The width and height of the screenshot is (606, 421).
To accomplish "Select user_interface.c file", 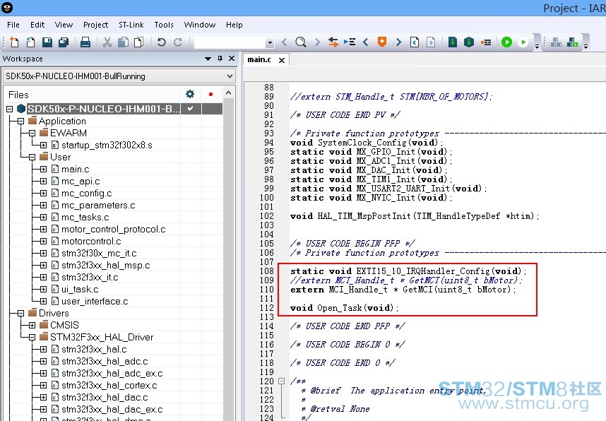I will tap(95, 301).
